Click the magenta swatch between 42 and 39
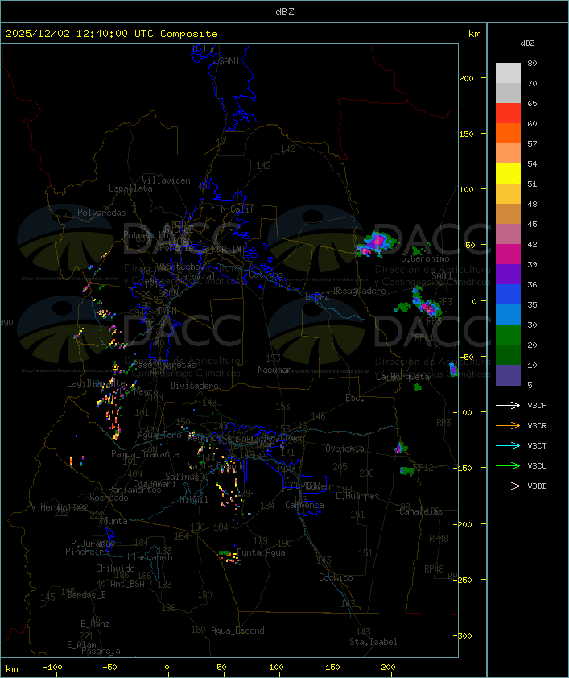The width and height of the screenshot is (569, 678). (508, 254)
